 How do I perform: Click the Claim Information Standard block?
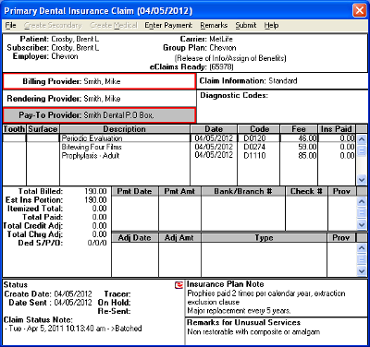tap(282, 81)
